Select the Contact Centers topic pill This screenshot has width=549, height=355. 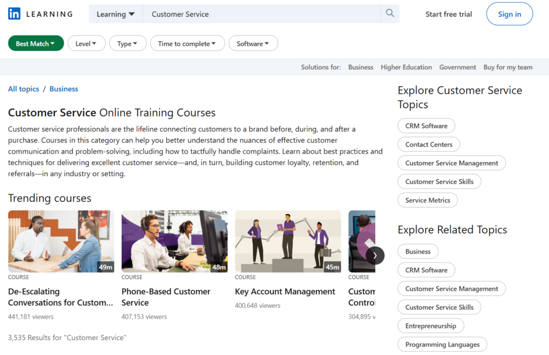click(x=428, y=145)
